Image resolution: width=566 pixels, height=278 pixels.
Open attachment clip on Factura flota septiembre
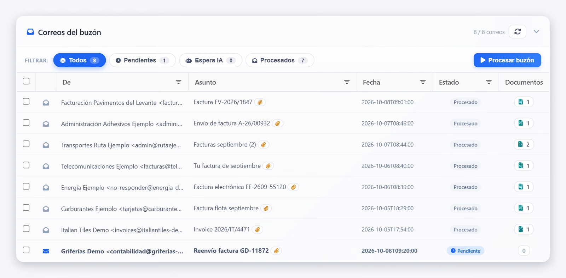[x=266, y=208]
